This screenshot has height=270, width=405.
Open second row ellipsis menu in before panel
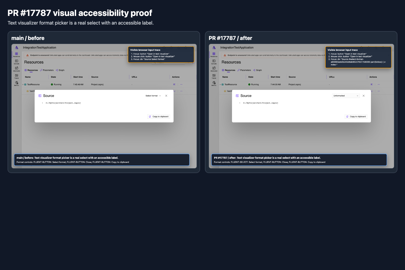(181, 91)
